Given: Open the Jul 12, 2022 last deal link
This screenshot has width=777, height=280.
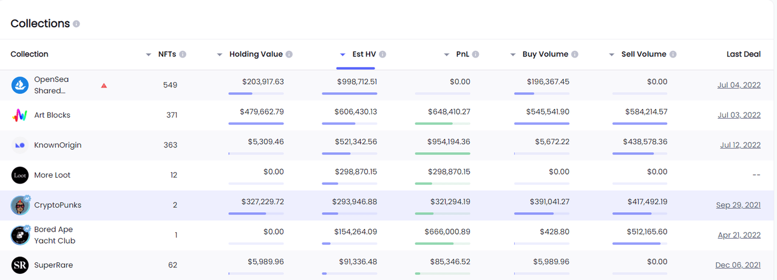Looking at the screenshot, I should (x=740, y=145).
